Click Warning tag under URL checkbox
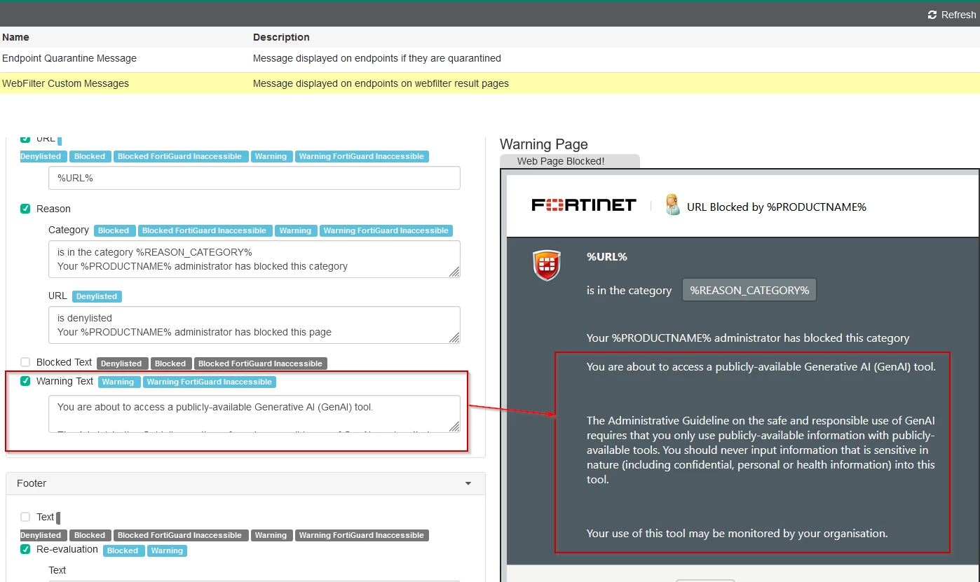The height and width of the screenshot is (582, 980). 271,156
